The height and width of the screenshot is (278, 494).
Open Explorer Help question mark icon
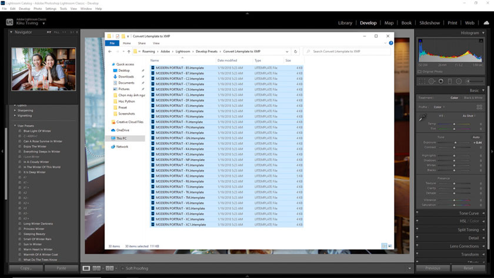point(390,43)
